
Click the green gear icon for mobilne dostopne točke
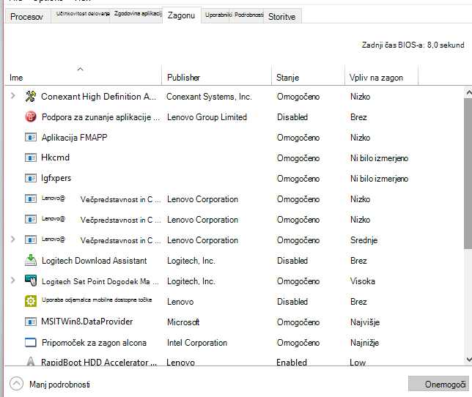click(31, 301)
